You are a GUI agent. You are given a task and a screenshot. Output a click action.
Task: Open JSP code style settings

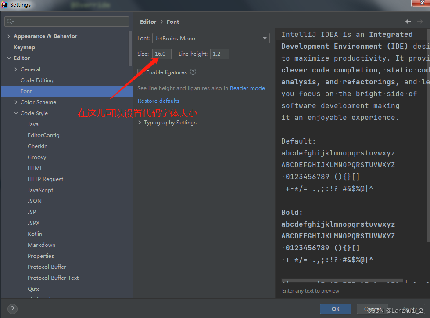click(x=32, y=212)
